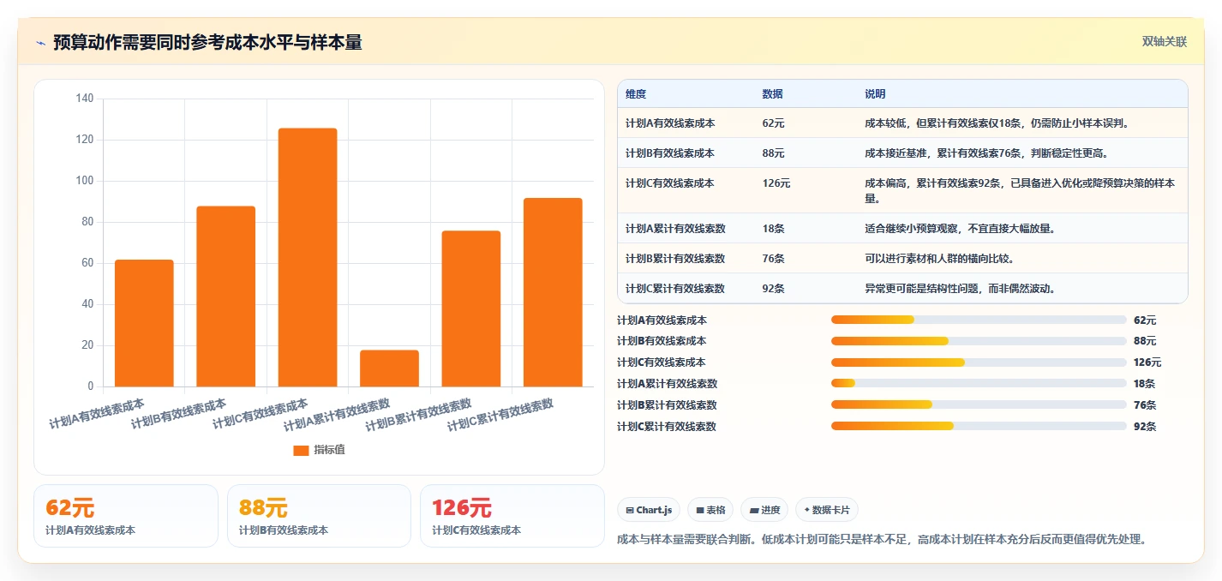Click the 计划A有效线索成本 bar in the chart
This screenshot has height=581, width=1222.
point(144,323)
